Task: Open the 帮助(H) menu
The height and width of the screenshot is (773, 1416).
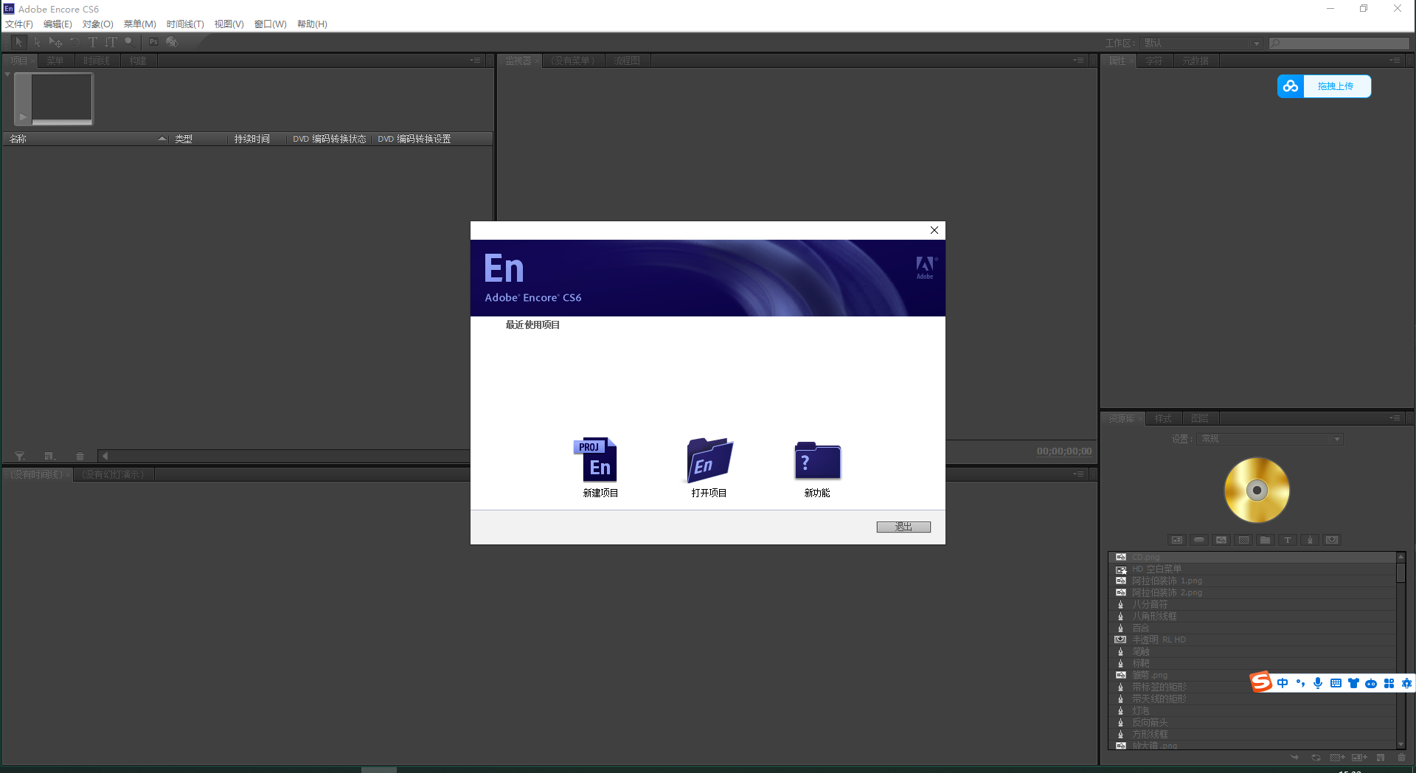Action: 312,24
